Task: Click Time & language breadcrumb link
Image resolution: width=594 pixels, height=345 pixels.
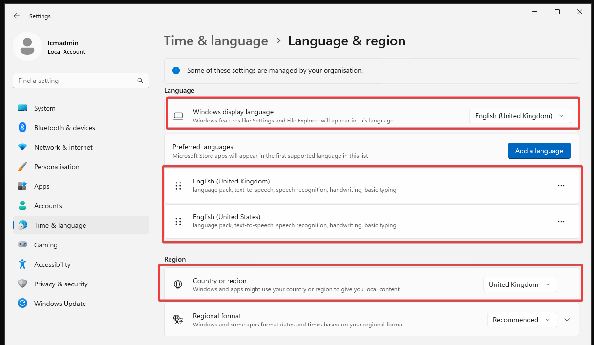Action: [215, 41]
